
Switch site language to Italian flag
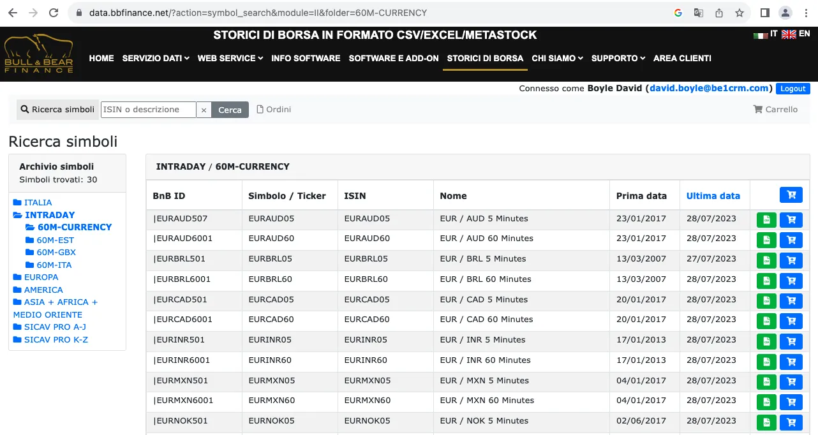click(760, 34)
